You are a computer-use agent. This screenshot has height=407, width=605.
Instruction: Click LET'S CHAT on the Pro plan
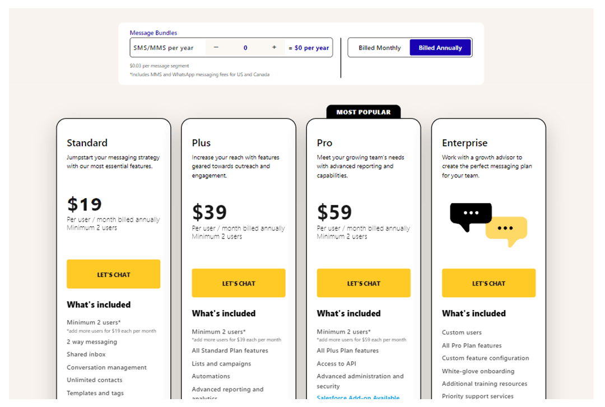point(363,283)
